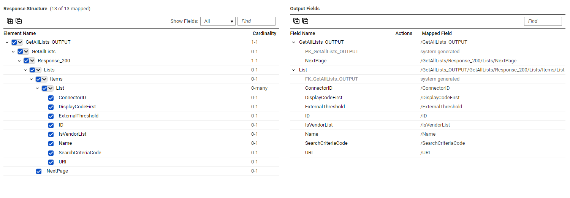Viewport: 570px width, 198px height.
Task: Collapse the List node in Response Structure
Action: [x=38, y=88]
